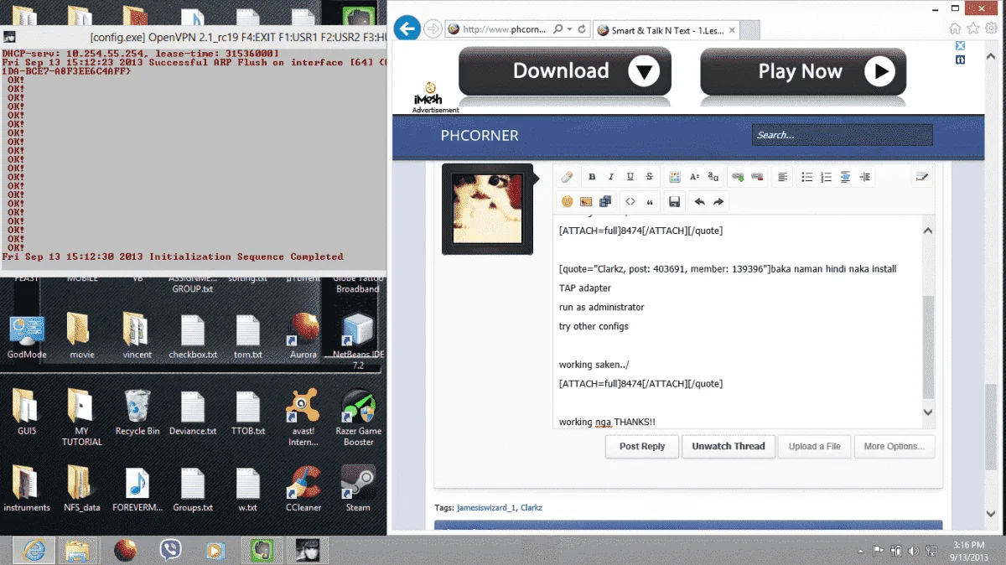
Task: Close the Smart & Talk N Text tab
Action: click(x=732, y=30)
